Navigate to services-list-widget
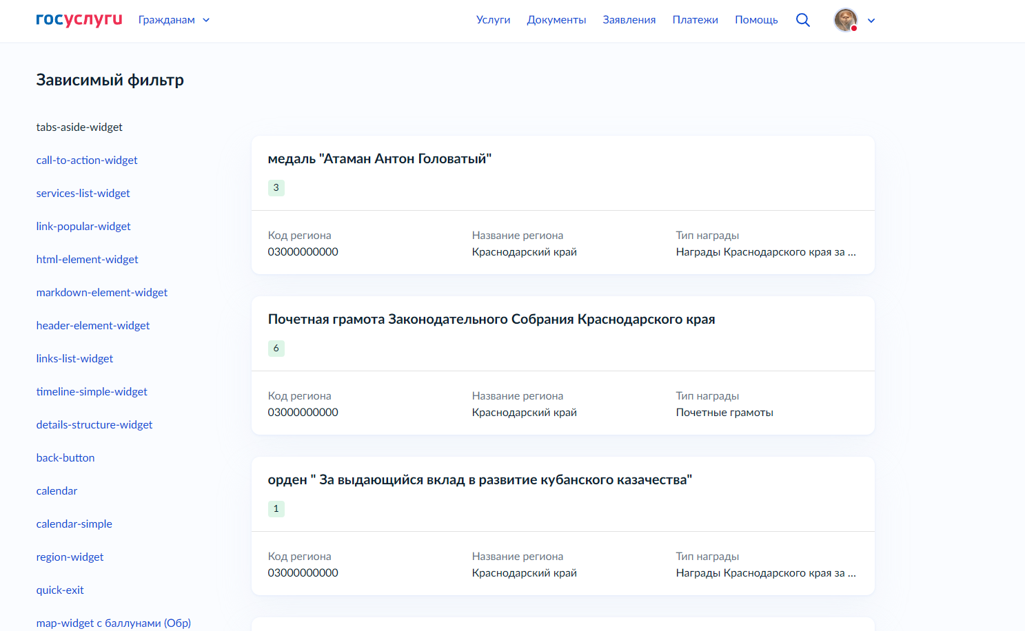Viewport: 1025px width, 631px height. (x=83, y=194)
